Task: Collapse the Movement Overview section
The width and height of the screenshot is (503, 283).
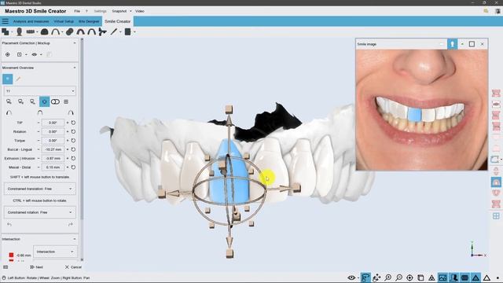Action: pyautogui.click(x=75, y=68)
